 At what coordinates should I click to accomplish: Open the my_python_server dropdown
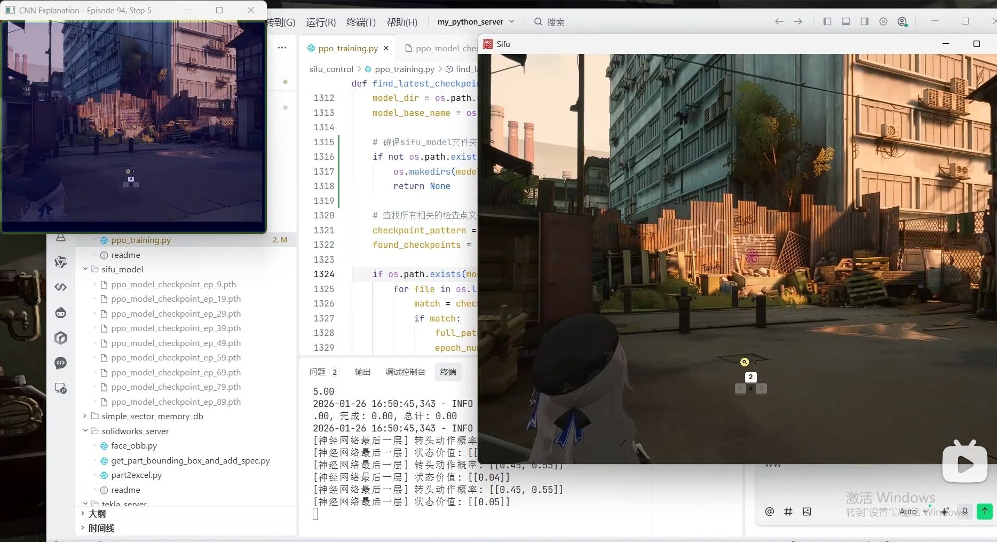coord(476,22)
